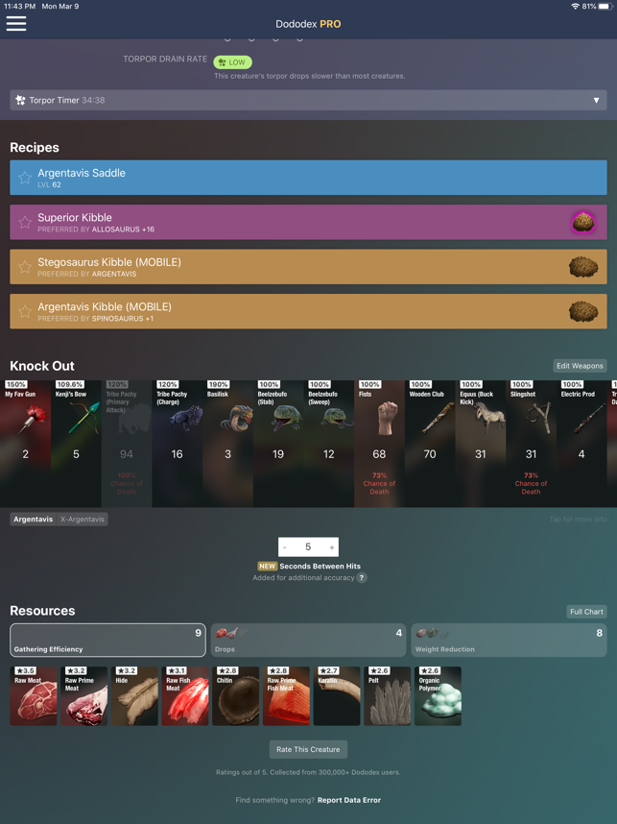
Task: Favorite Stegosaurus Kibble (MOBILE) star
Action: 25,267
